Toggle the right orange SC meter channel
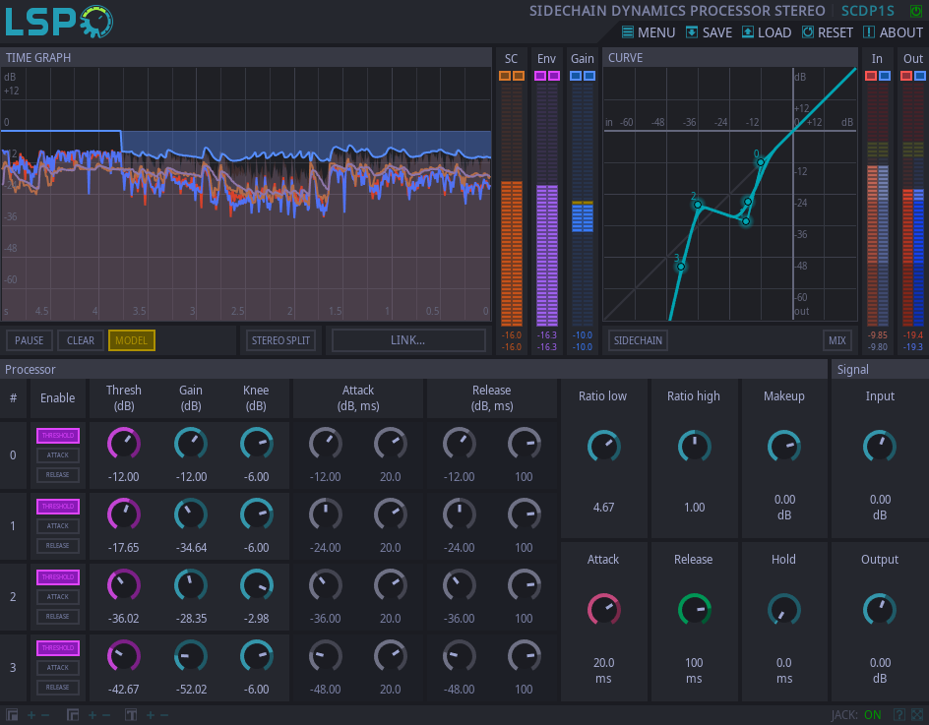Image resolution: width=929 pixels, height=725 pixels. tap(519, 76)
